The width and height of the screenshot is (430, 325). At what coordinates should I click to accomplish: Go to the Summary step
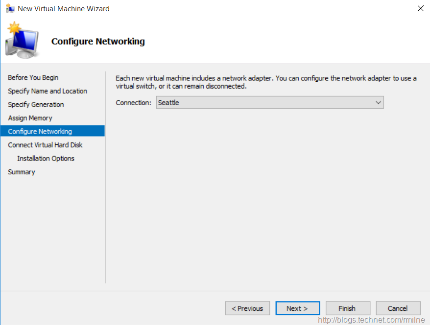coord(22,172)
